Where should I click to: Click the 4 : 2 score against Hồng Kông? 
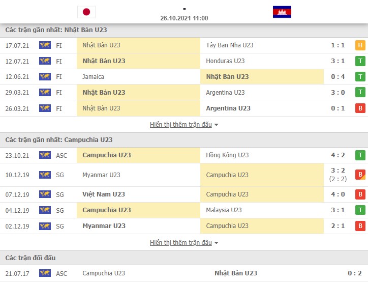pyautogui.click(x=338, y=155)
